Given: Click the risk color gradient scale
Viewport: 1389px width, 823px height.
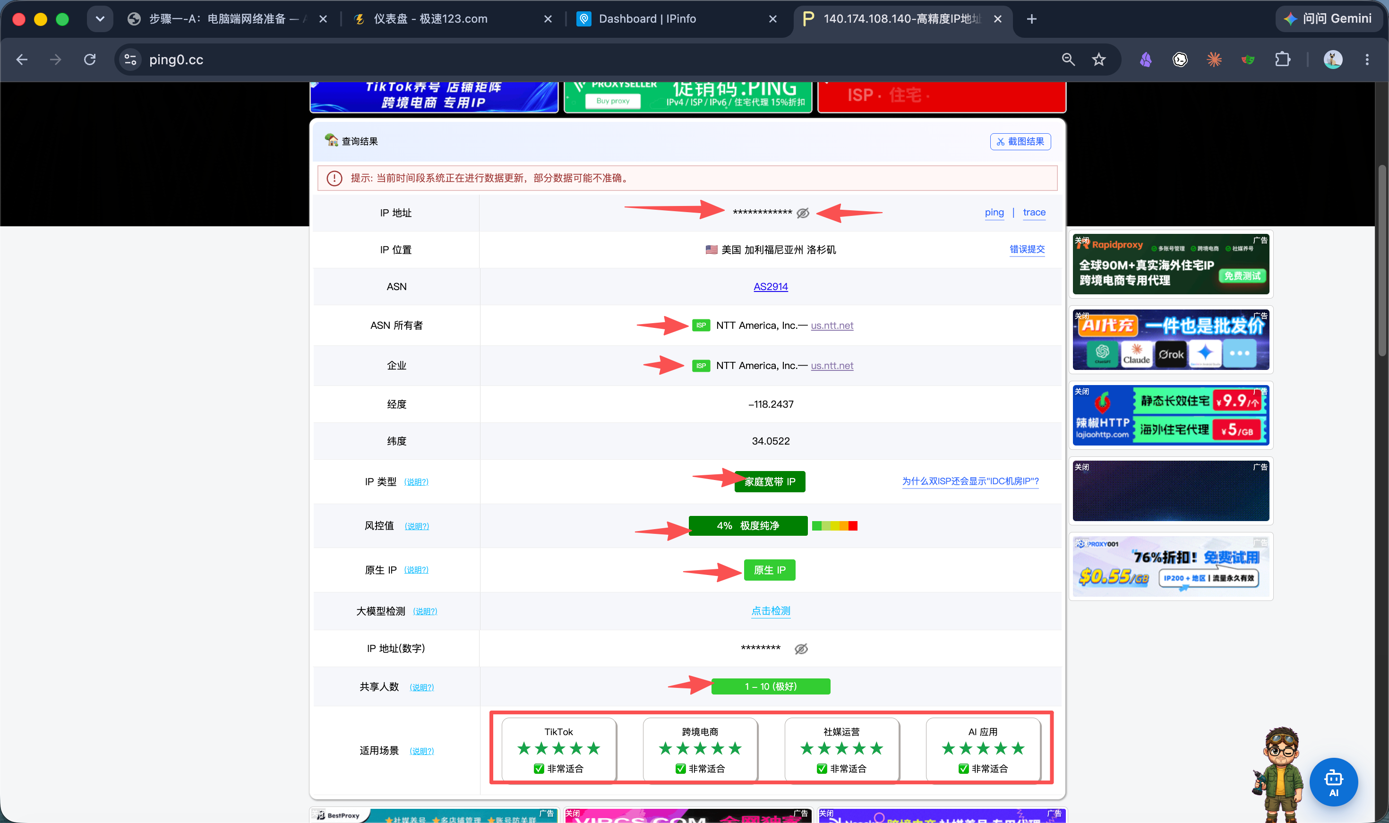Looking at the screenshot, I should [x=834, y=526].
